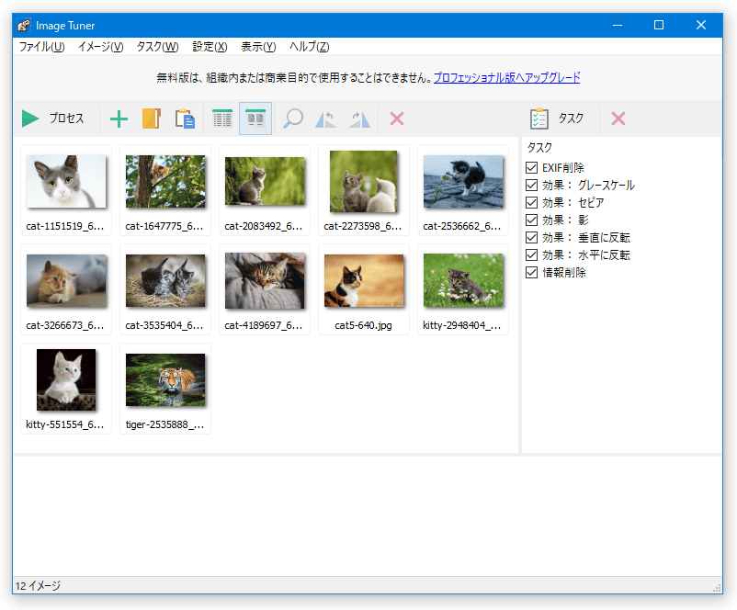The height and width of the screenshot is (610, 737).
Task: Add a folder with the orange folder icon
Action: (x=152, y=119)
